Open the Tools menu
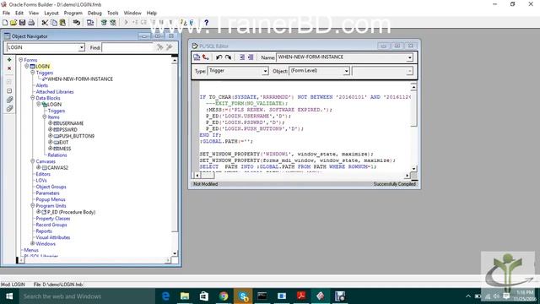The width and height of the screenshot is (540, 304). point(112,14)
